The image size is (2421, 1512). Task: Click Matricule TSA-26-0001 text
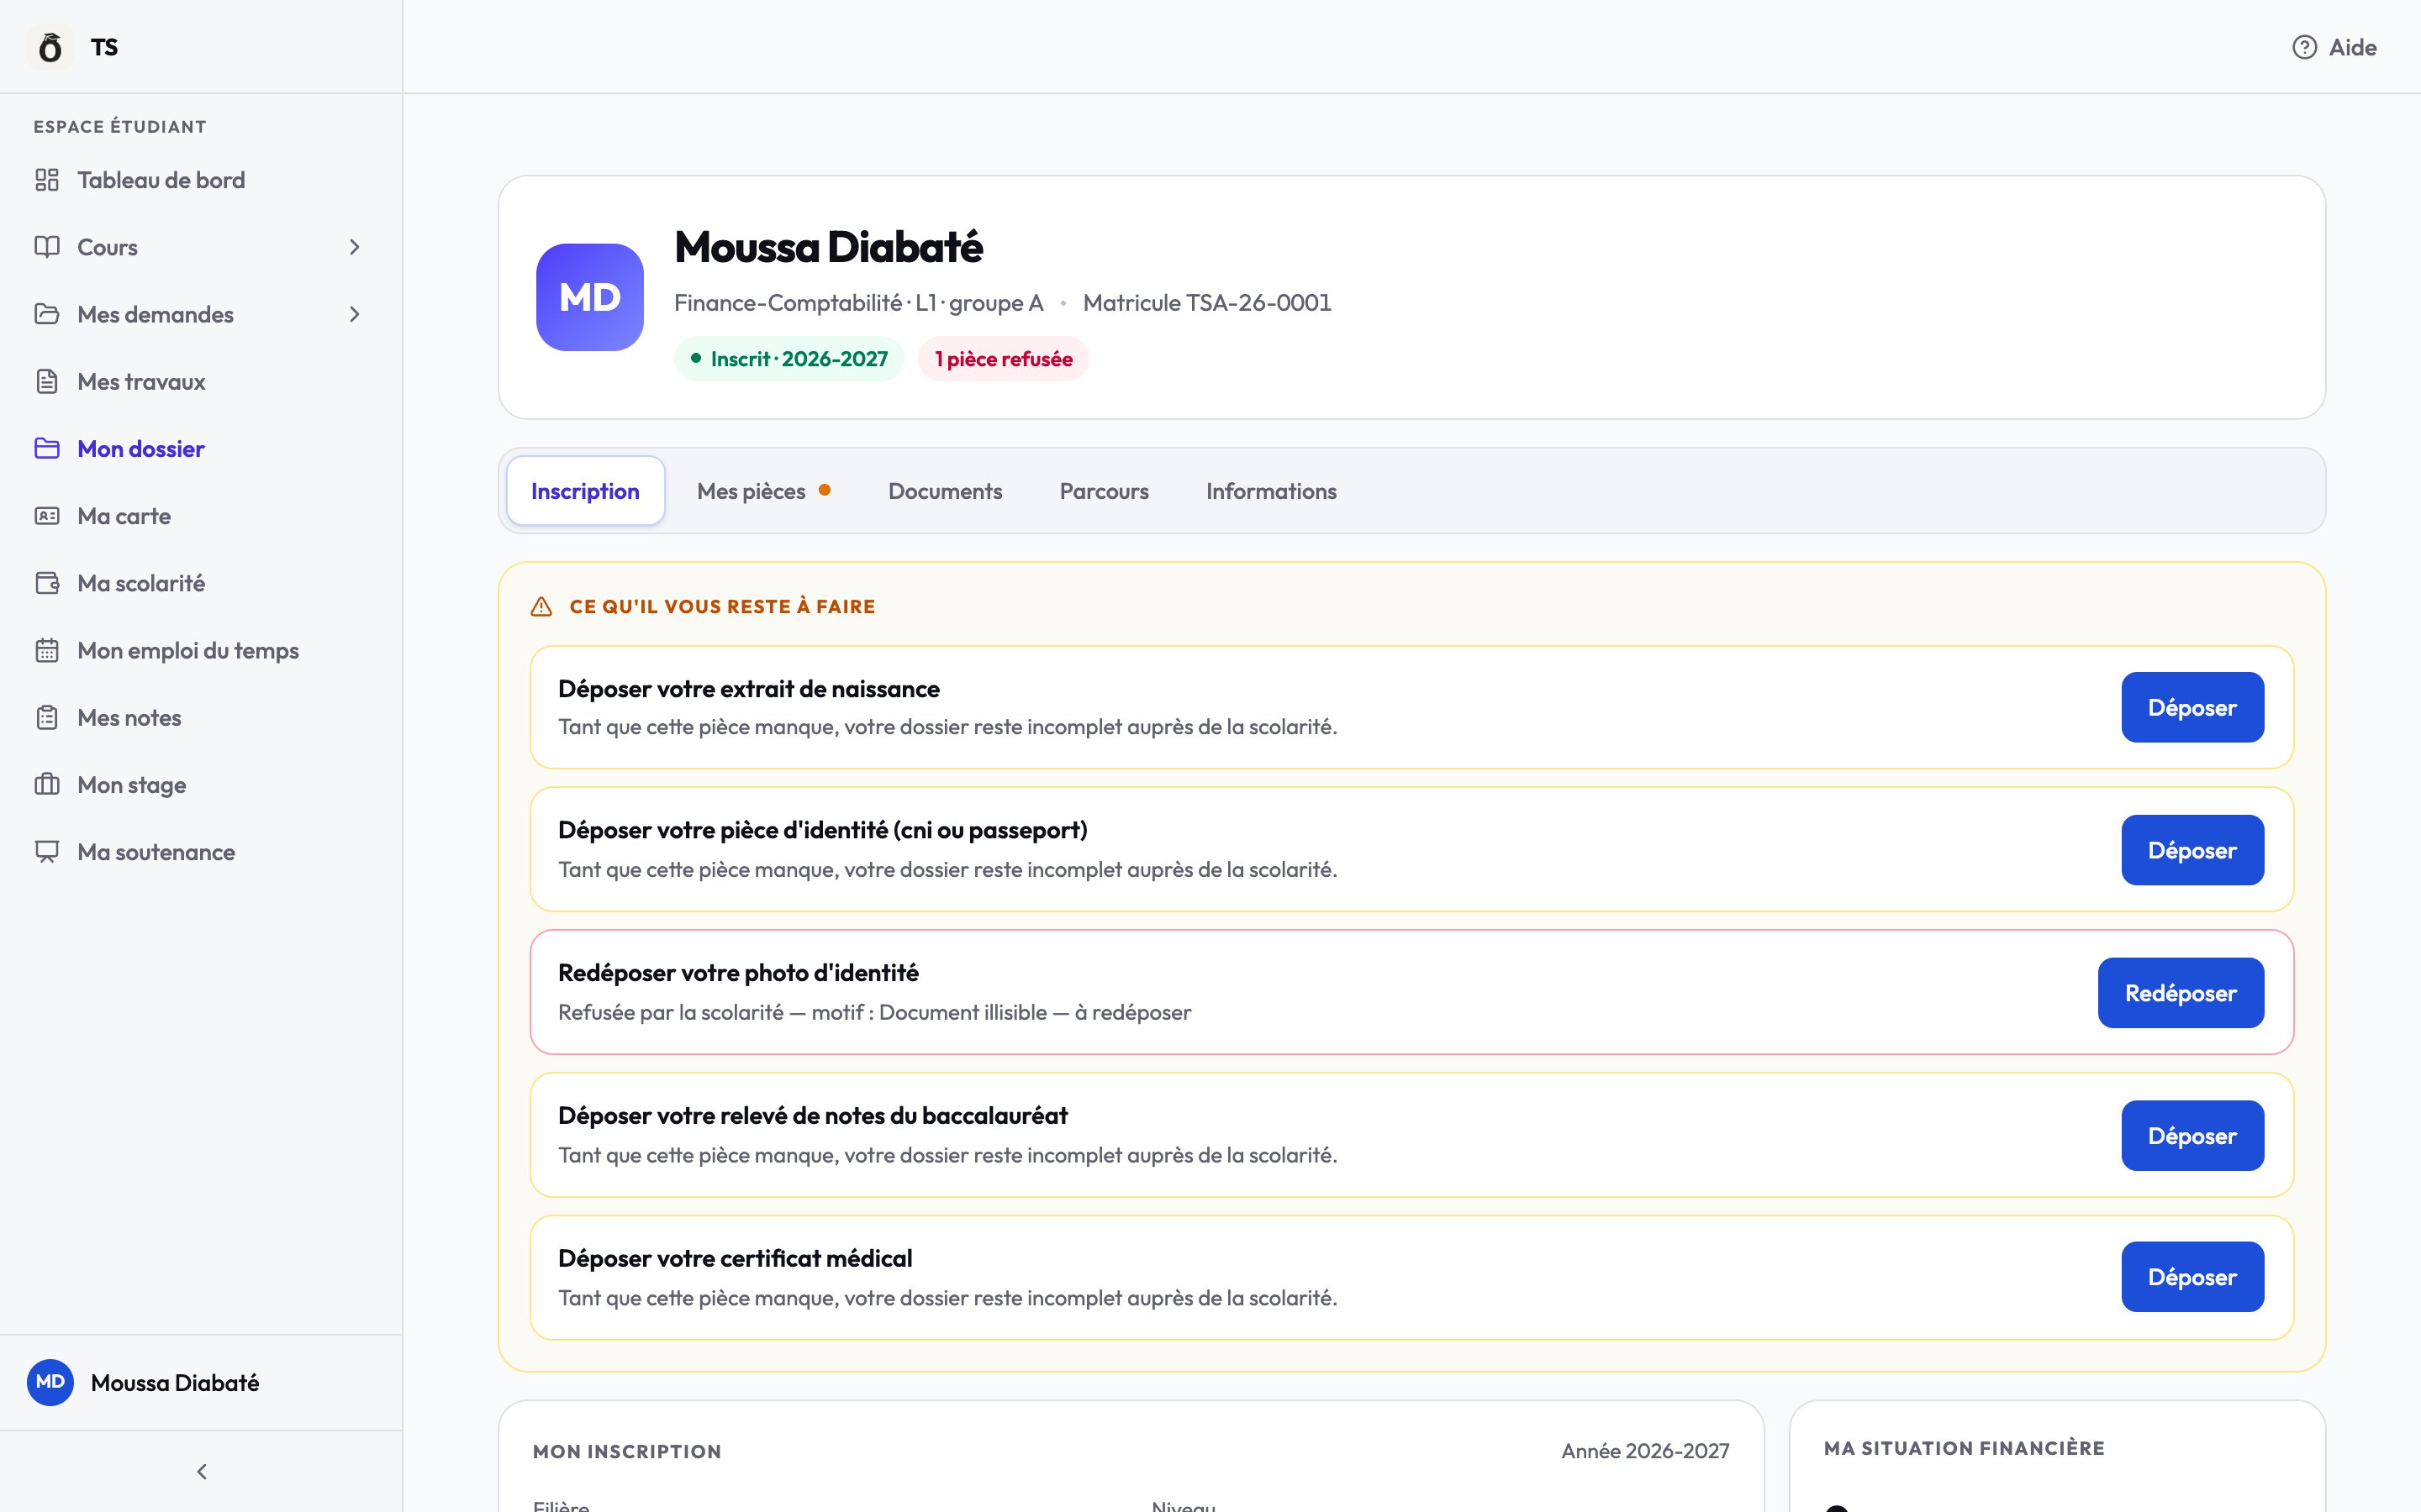click(x=1206, y=303)
